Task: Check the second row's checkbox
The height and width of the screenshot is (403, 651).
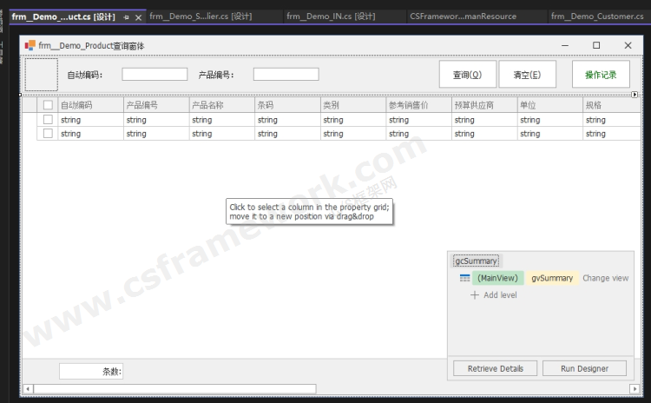Action: (49, 134)
